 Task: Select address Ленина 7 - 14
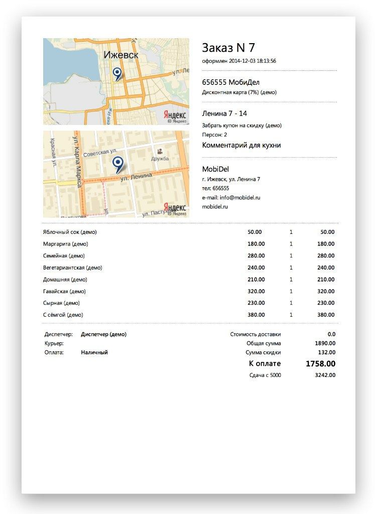point(224,113)
